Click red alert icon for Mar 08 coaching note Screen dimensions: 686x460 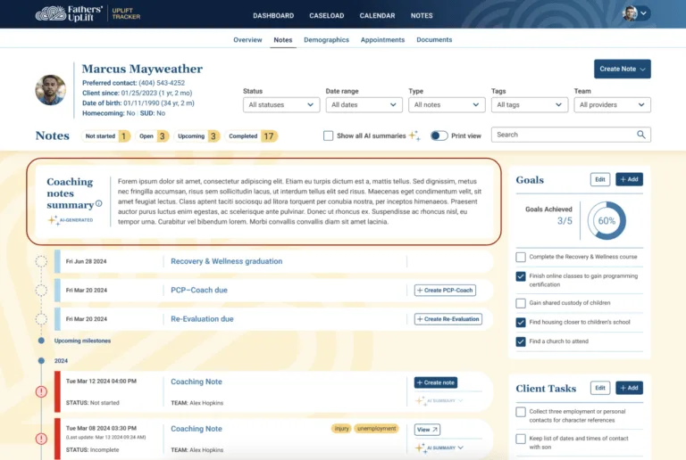[x=41, y=439]
